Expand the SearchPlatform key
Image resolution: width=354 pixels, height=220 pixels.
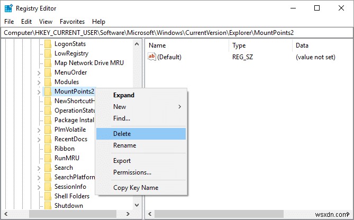(x=39, y=178)
